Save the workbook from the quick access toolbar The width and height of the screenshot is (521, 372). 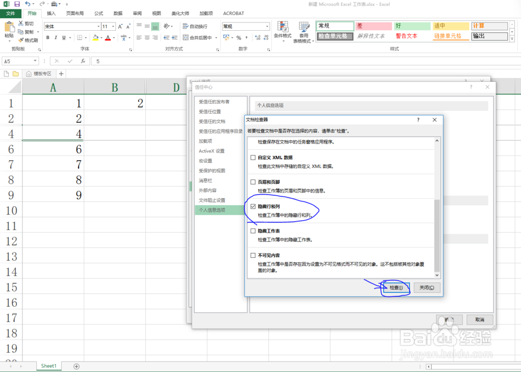17,4
